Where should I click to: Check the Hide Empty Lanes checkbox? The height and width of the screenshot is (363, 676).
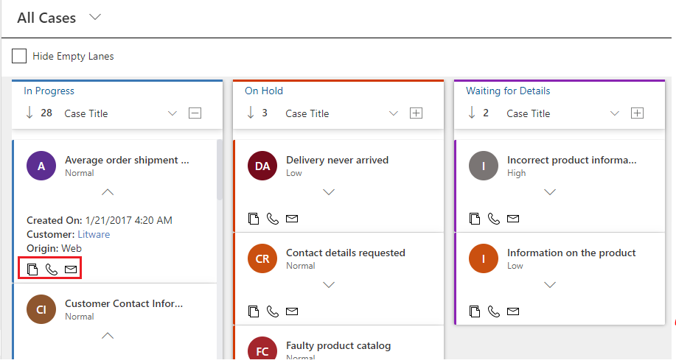(19, 56)
